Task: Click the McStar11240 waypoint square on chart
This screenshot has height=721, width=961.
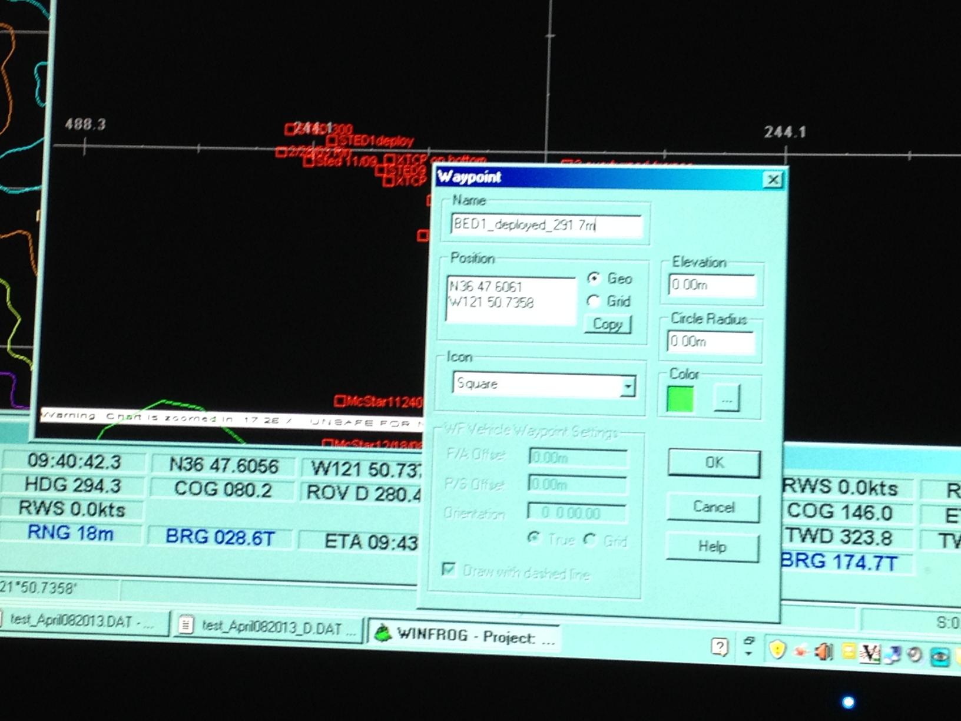Action: tap(340, 401)
